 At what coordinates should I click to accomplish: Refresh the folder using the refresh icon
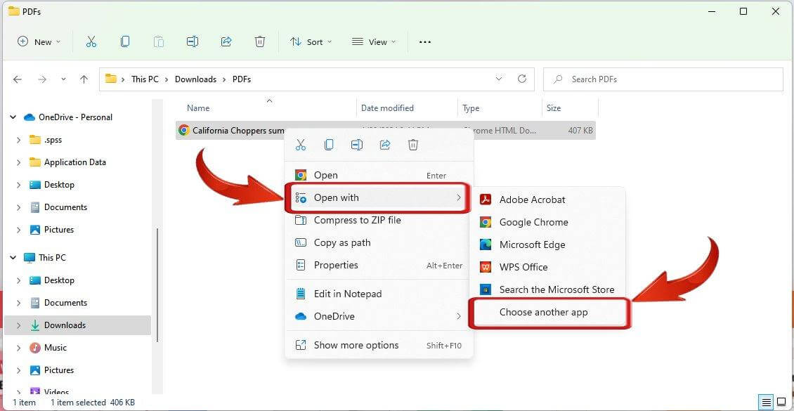(522, 79)
